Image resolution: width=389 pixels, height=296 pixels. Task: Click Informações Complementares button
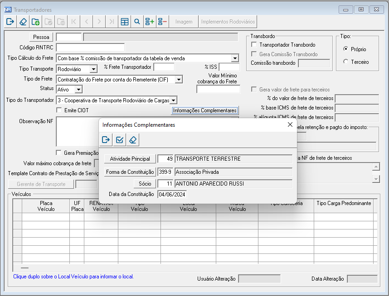pos(204,110)
